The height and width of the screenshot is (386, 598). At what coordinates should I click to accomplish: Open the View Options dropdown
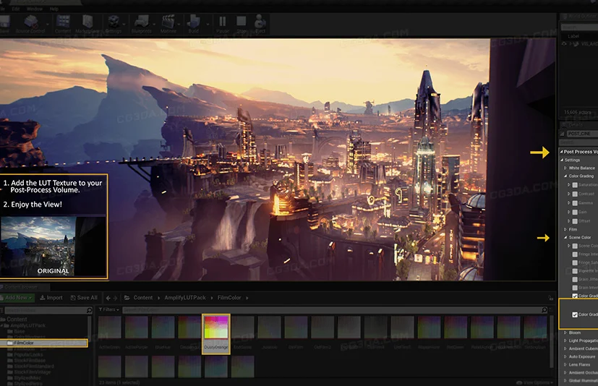534,382
